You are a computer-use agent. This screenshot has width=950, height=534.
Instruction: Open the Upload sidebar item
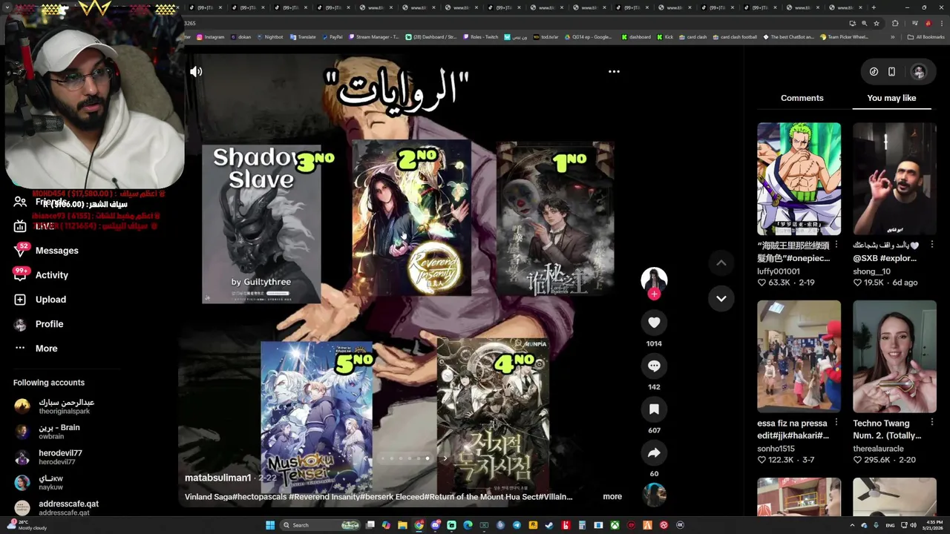tap(40, 300)
